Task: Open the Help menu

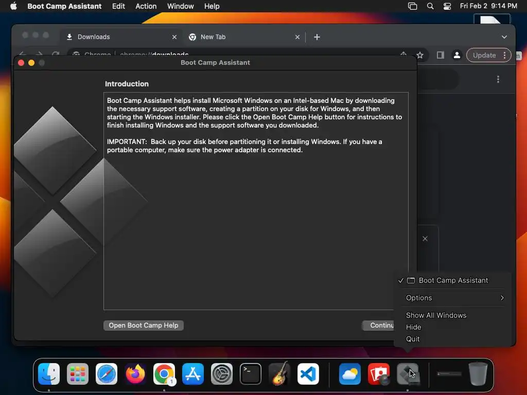Action: click(x=212, y=6)
